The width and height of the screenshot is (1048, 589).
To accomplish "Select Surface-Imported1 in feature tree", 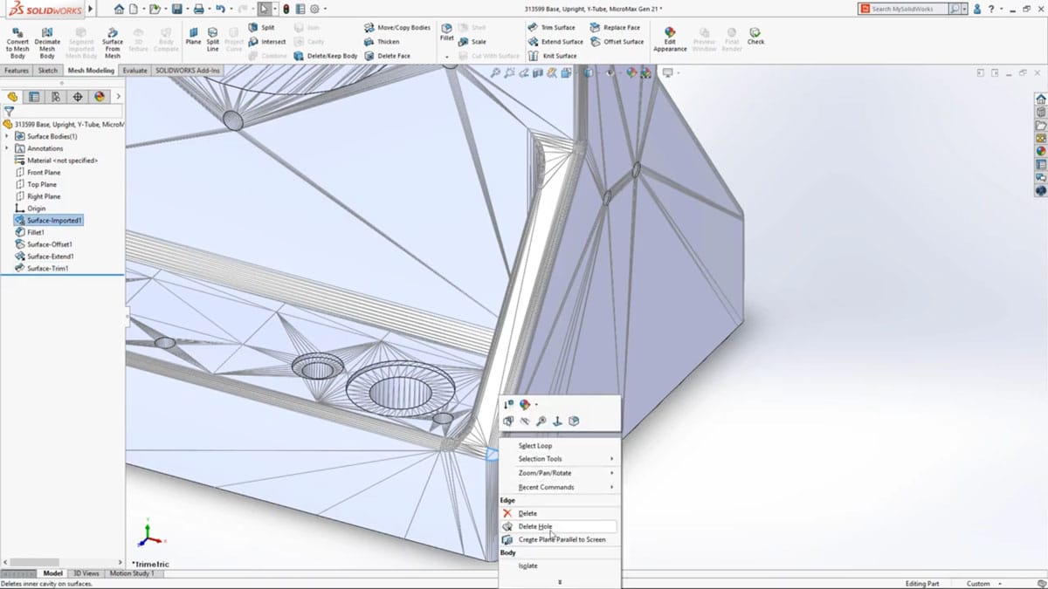I will click(48, 221).
